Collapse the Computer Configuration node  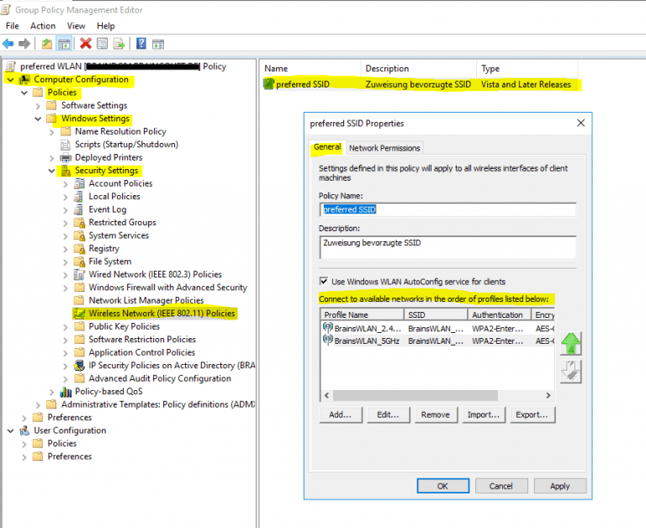[11, 80]
